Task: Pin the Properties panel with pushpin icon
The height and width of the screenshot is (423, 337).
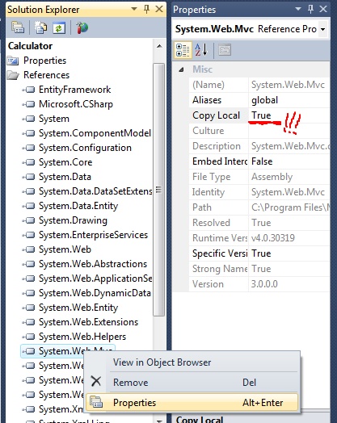Action: tap(310, 10)
